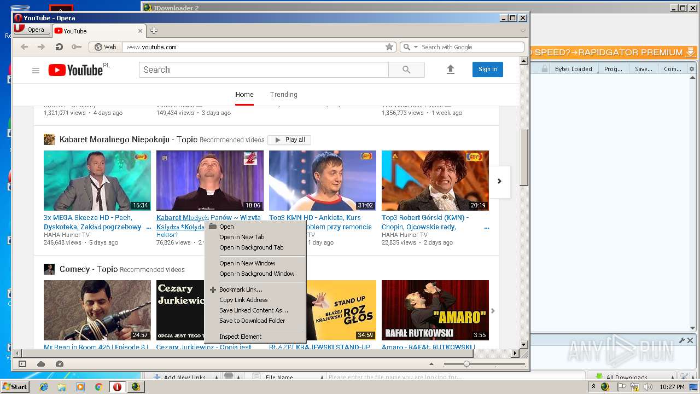The height and width of the screenshot is (394, 700).
Task: Switch to JDownloader taskbar button
Action: (x=136, y=387)
